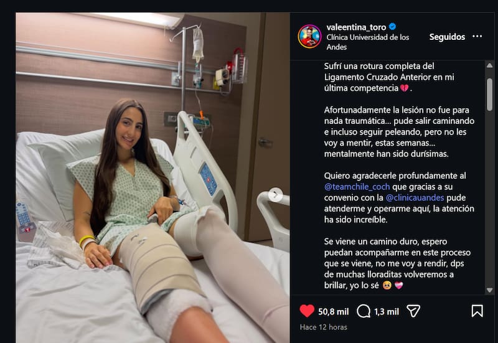Open comments with the speech bubble icon

[364, 311]
